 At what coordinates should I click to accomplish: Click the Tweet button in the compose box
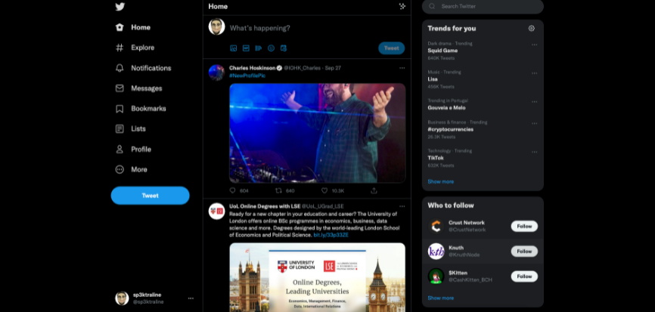[392, 48]
